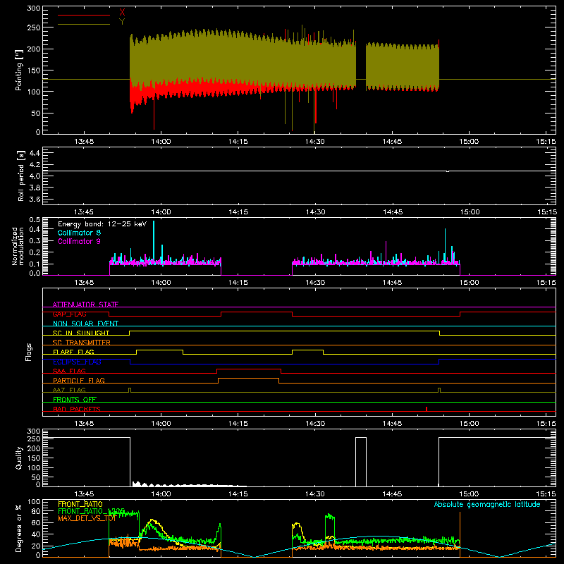Viewport: 564px width, 564px height.
Task: Click the Quality axis title
Action: [x=19, y=458]
